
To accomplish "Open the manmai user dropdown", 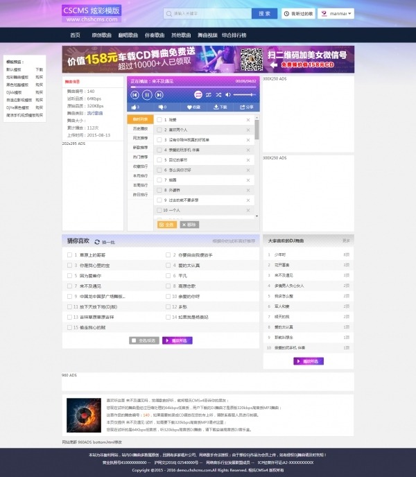I will click(x=349, y=14).
